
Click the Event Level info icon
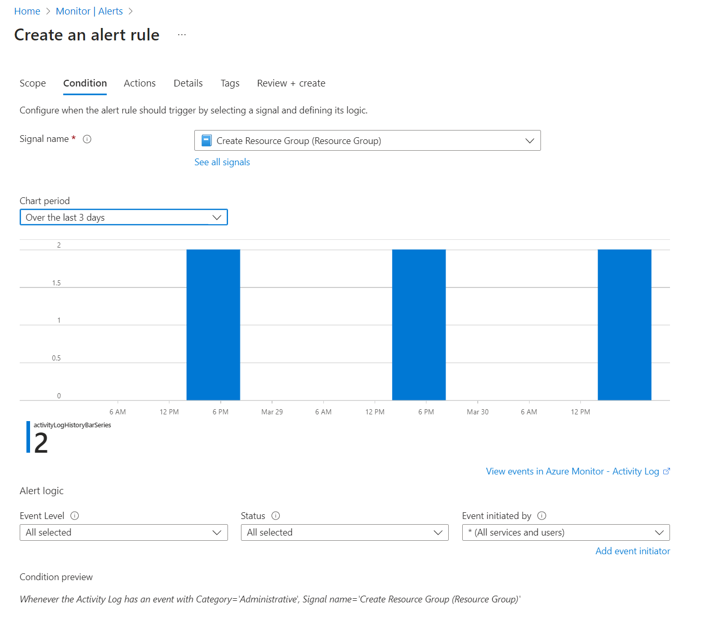coord(75,515)
